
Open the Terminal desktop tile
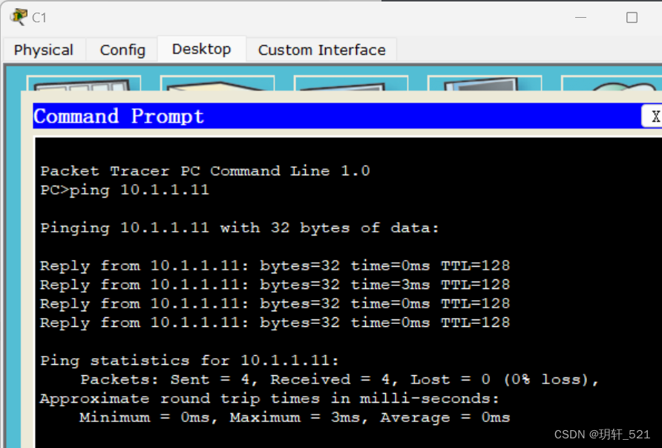point(351,83)
